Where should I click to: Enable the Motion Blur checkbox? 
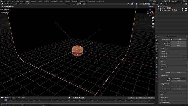[x=162, y=67]
